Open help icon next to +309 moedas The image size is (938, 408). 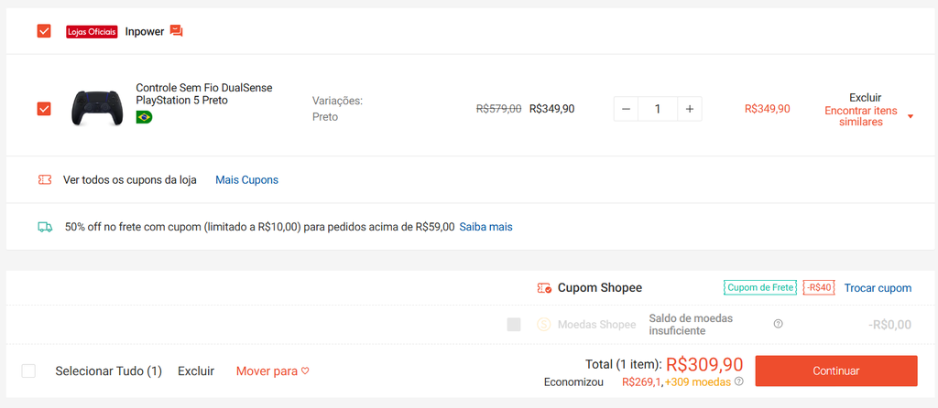click(739, 381)
